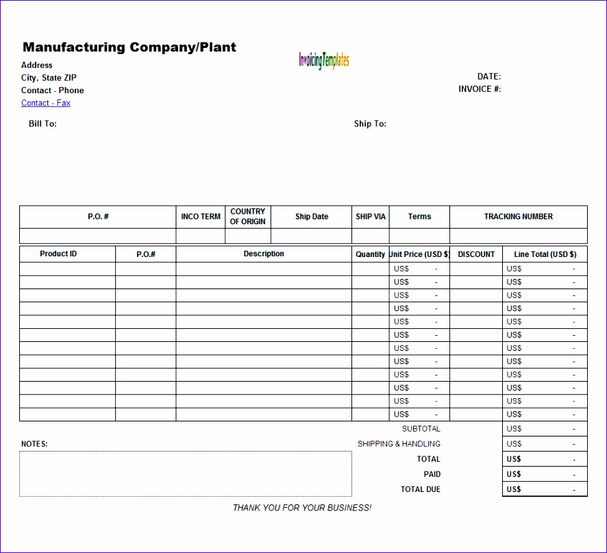Click first row Product ID cell
The height and width of the screenshot is (553, 607).
[67, 269]
